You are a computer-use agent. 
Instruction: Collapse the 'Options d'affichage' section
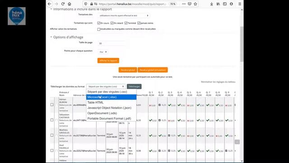tap(51, 37)
